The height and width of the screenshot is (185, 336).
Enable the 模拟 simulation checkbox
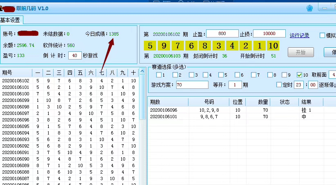pos(322,35)
